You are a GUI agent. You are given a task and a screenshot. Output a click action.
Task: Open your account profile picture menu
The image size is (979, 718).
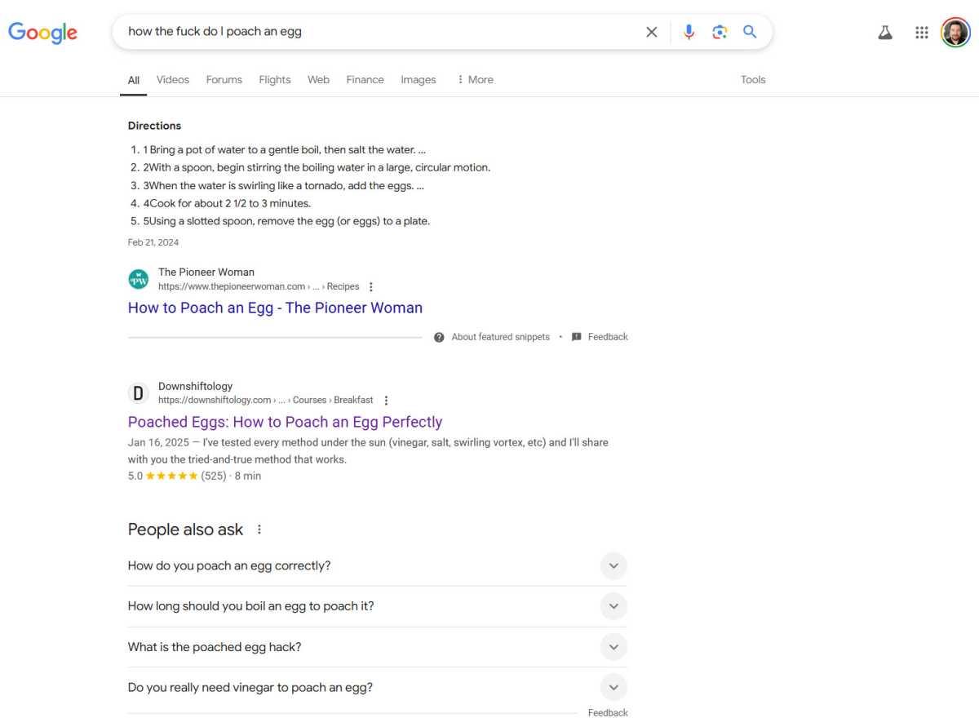955,33
